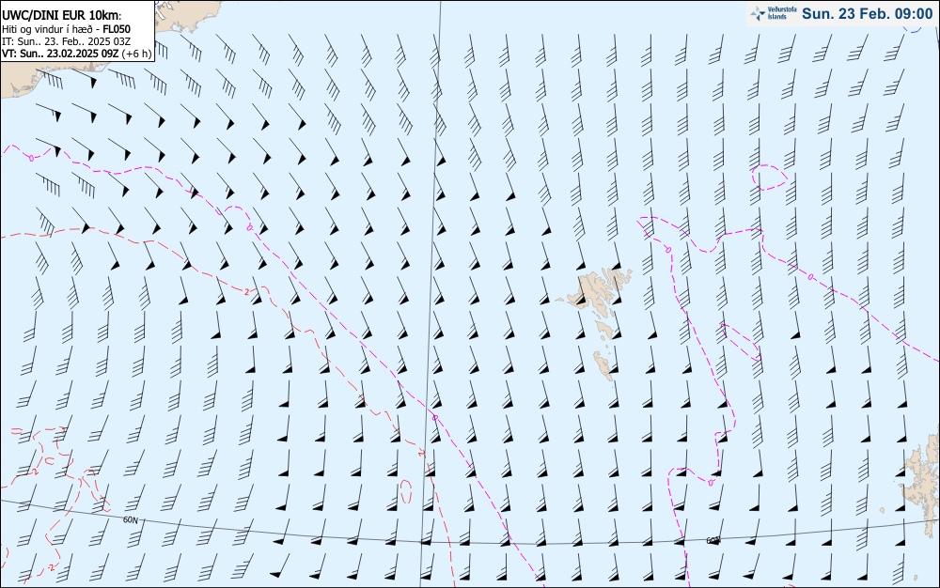Click the Veðurstofa Íslands logo
This screenshot has width=940, height=588.
point(774,13)
